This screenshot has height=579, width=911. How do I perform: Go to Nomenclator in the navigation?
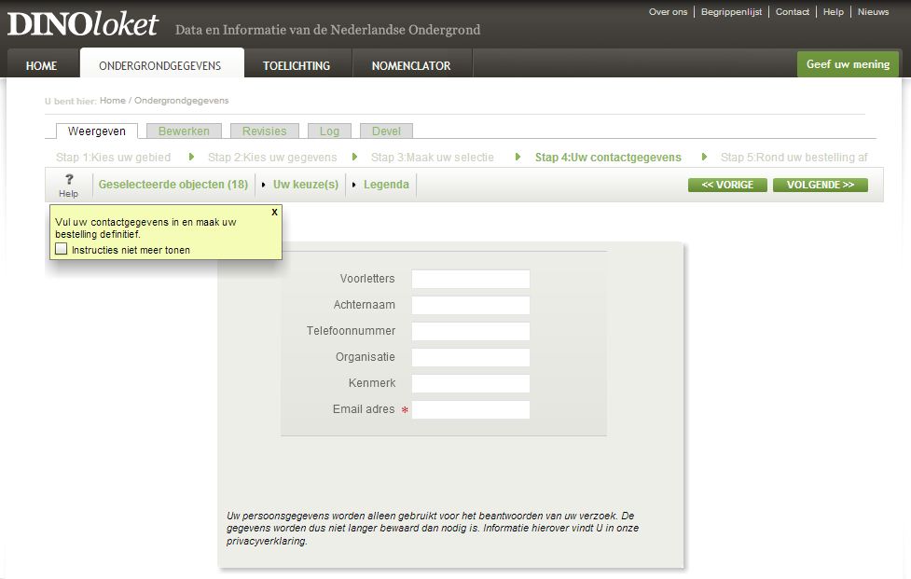pyautogui.click(x=410, y=65)
